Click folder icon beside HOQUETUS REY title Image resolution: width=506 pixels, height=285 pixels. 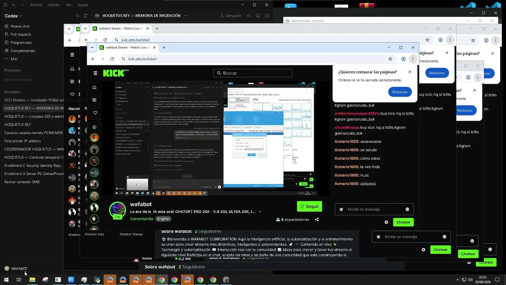coord(97,16)
